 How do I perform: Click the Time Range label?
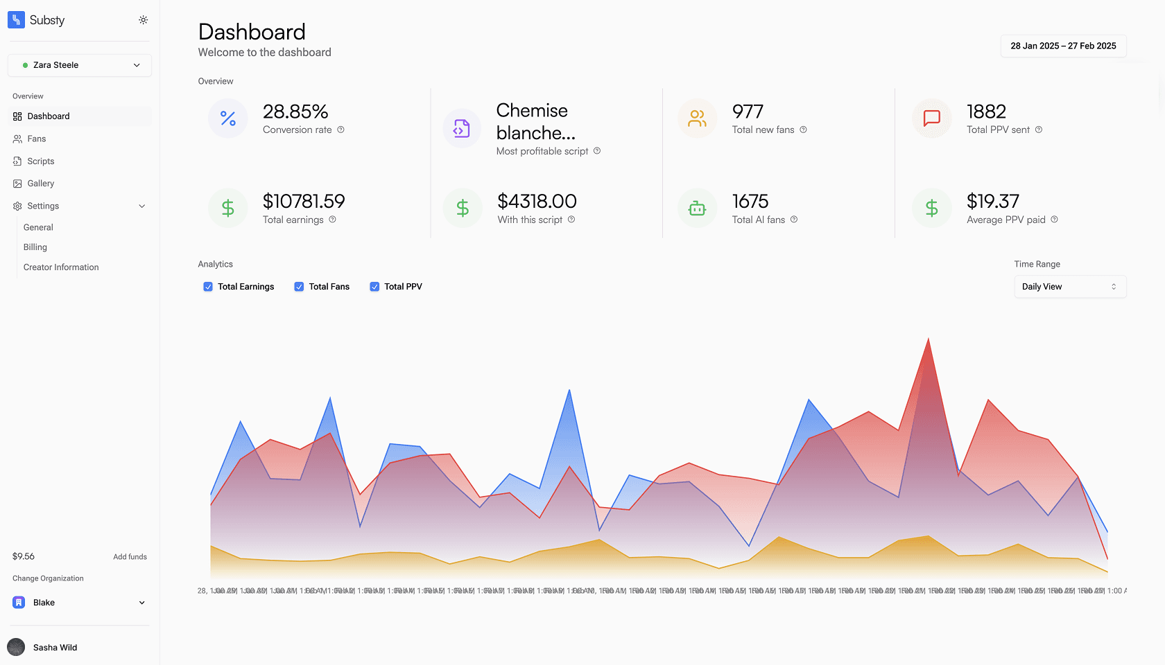pos(1037,264)
